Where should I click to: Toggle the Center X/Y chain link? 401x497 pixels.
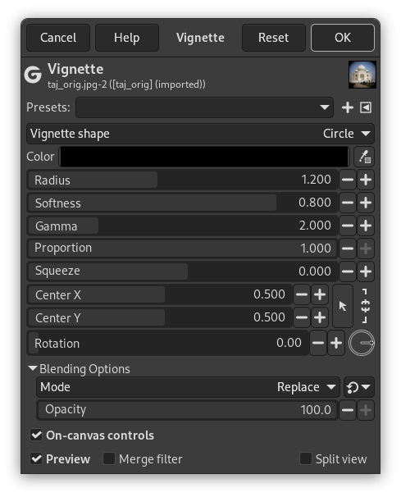coord(365,306)
